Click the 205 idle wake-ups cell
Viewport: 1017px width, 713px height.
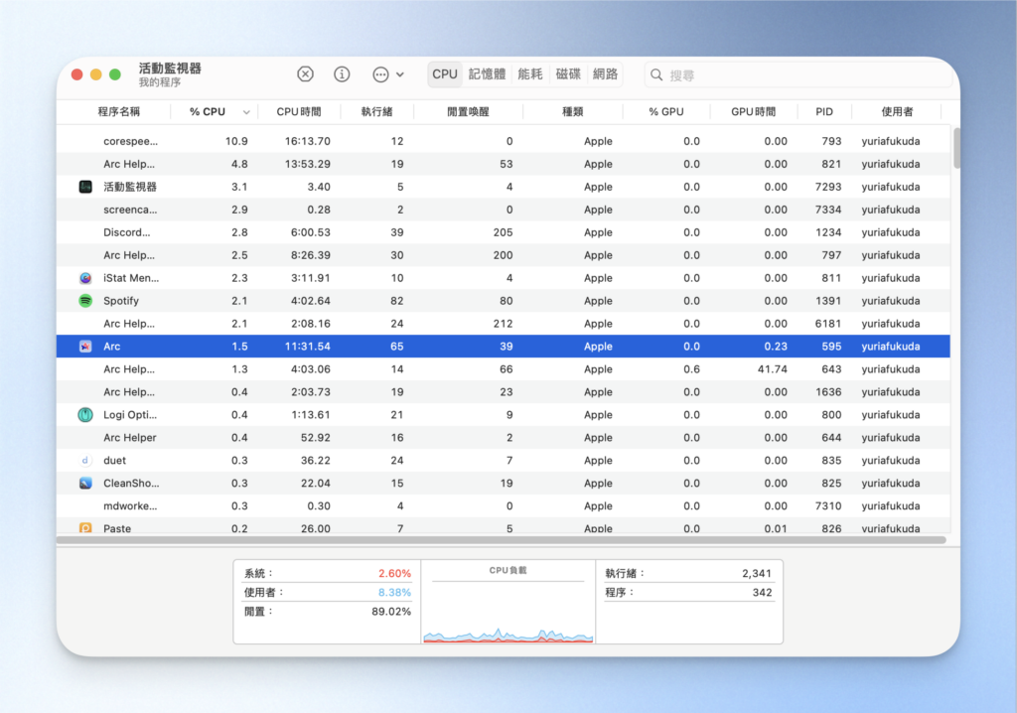click(503, 232)
